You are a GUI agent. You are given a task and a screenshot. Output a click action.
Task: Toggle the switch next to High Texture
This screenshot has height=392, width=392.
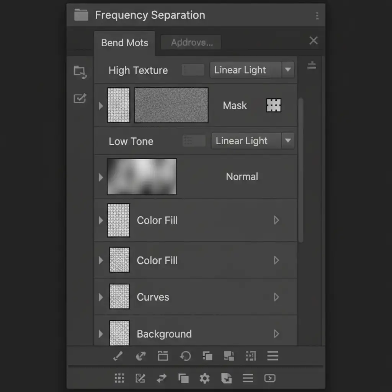coord(193,70)
